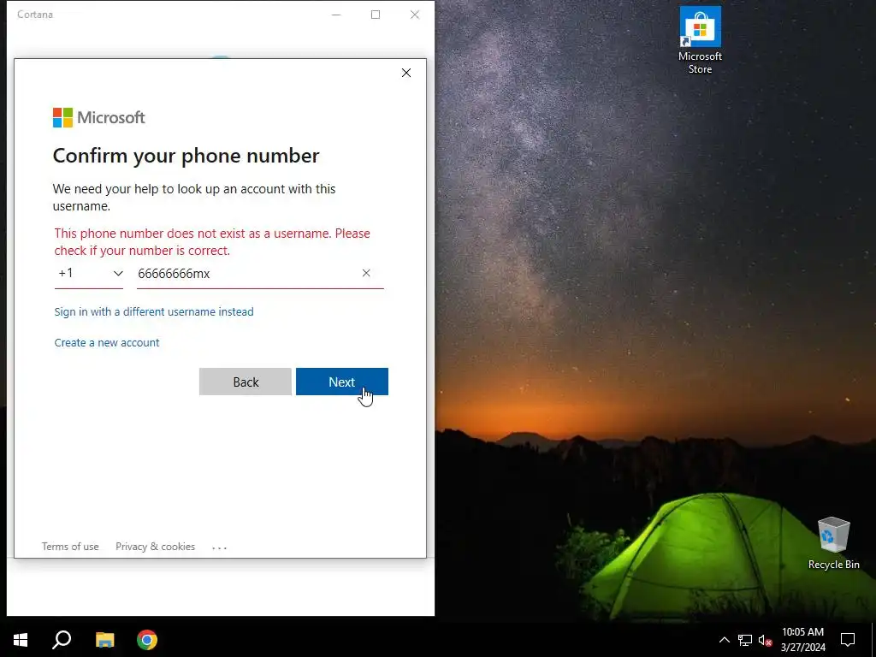The image size is (876, 657).
Task: Go Back to previous step
Action: (246, 382)
